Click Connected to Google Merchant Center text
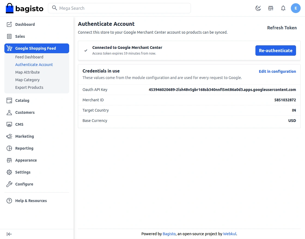The width and height of the screenshot is (305, 239). 127,48
